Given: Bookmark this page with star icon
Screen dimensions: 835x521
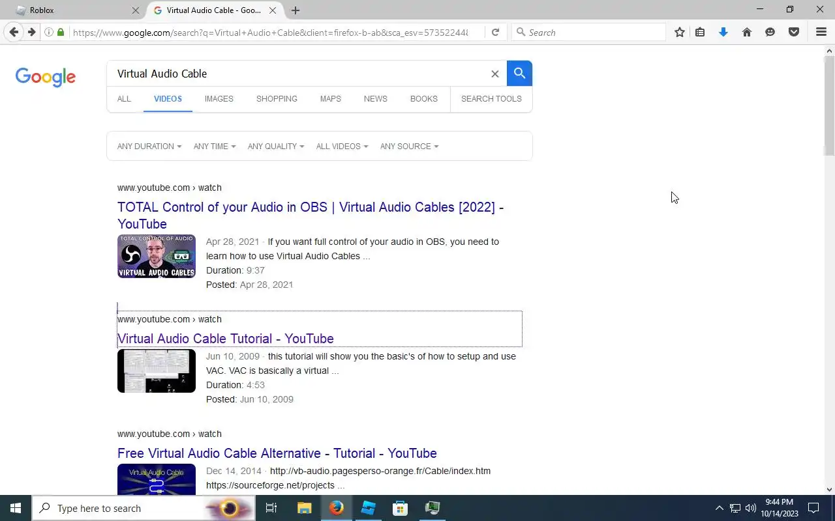Looking at the screenshot, I should coord(680,32).
